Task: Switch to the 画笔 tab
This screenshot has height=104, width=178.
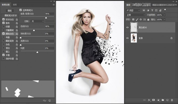Action: click(x=15, y=5)
